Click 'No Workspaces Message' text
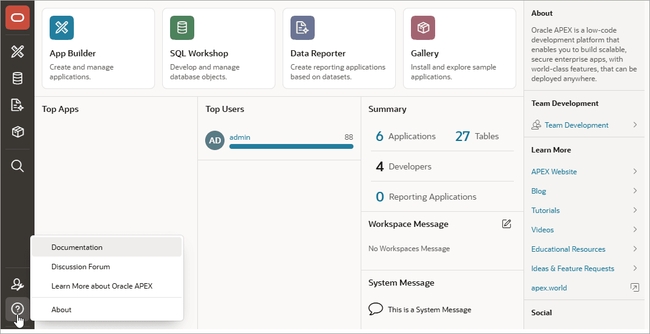The height and width of the screenshot is (334, 650). pyautogui.click(x=409, y=249)
